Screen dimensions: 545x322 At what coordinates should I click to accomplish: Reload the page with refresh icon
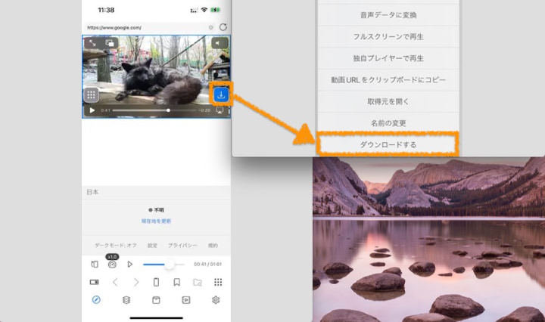(223, 27)
